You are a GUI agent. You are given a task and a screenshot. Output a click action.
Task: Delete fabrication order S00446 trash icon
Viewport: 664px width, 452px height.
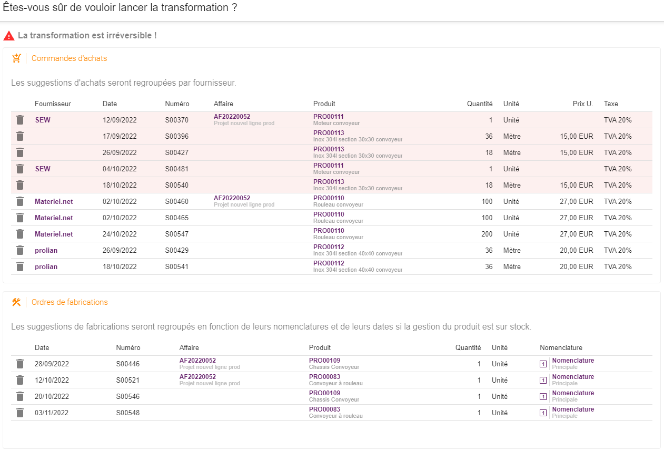click(20, 364)
